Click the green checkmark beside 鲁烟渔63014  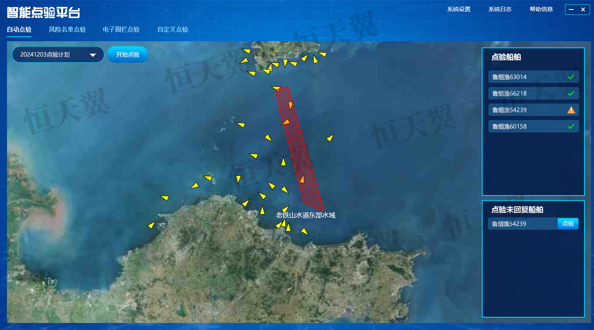(x=571, y=77)
